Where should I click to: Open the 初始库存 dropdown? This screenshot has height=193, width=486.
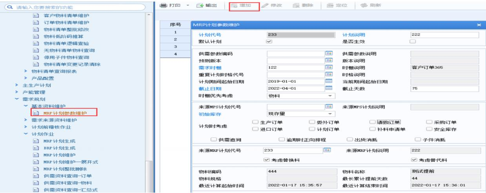(x=329, y=114)
